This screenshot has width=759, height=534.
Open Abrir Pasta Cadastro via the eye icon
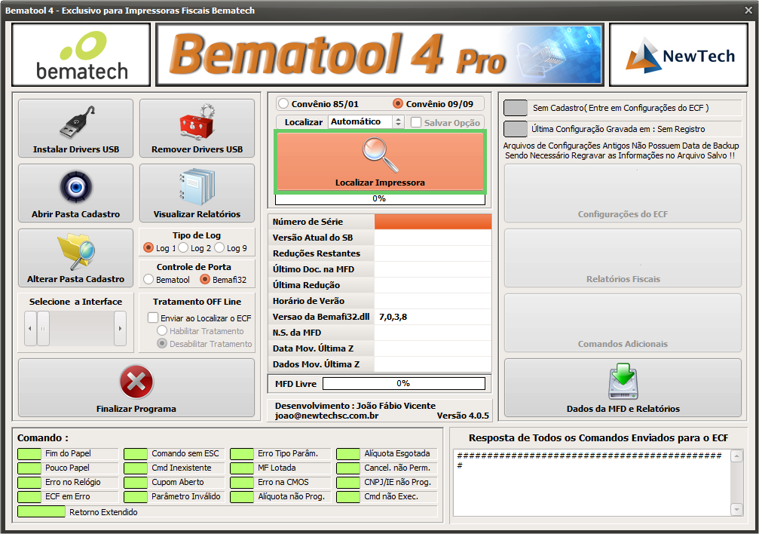[76, 186]
